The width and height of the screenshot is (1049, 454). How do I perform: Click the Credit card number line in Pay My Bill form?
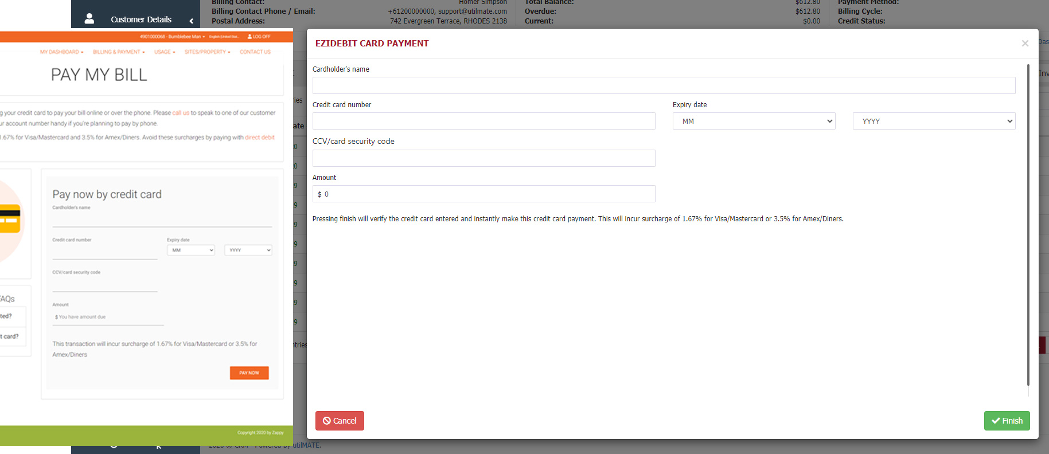click(104, 252)
